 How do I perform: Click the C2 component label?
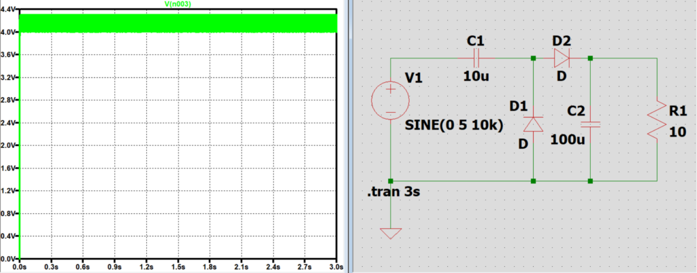coord(576,111)
